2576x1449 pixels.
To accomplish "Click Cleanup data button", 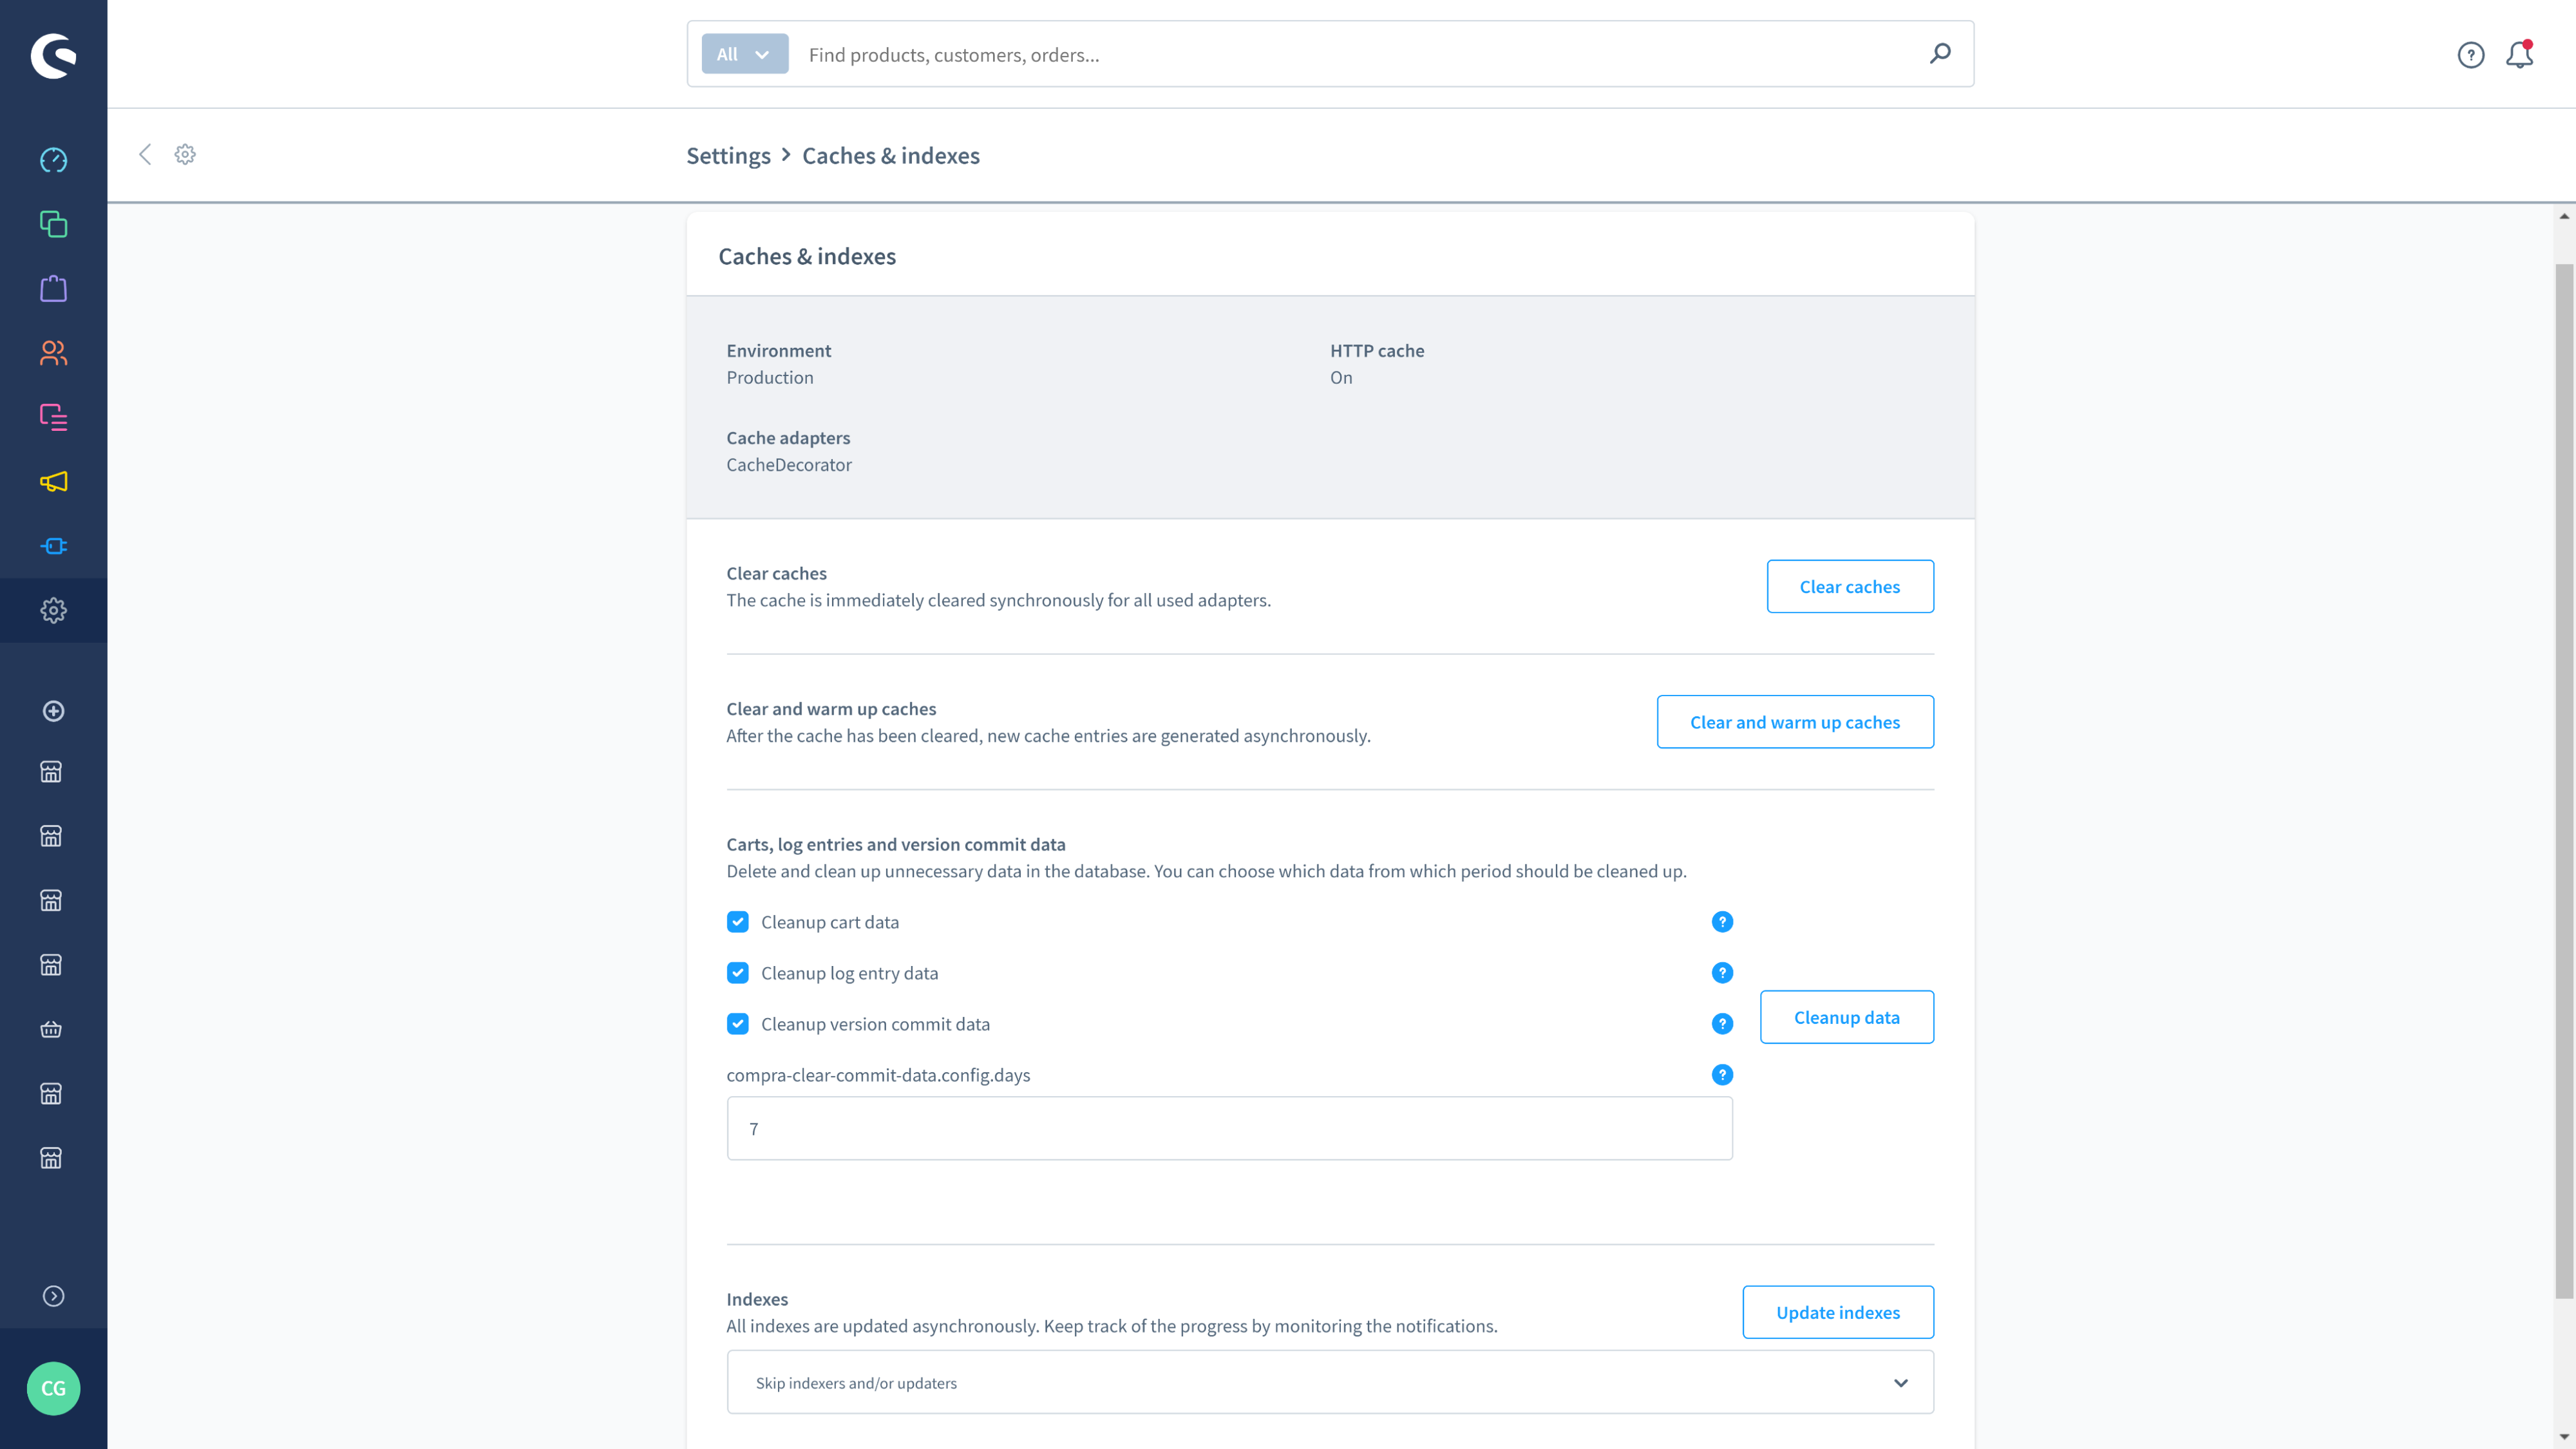I will pyautogui.click(x=1847, y=1016).
